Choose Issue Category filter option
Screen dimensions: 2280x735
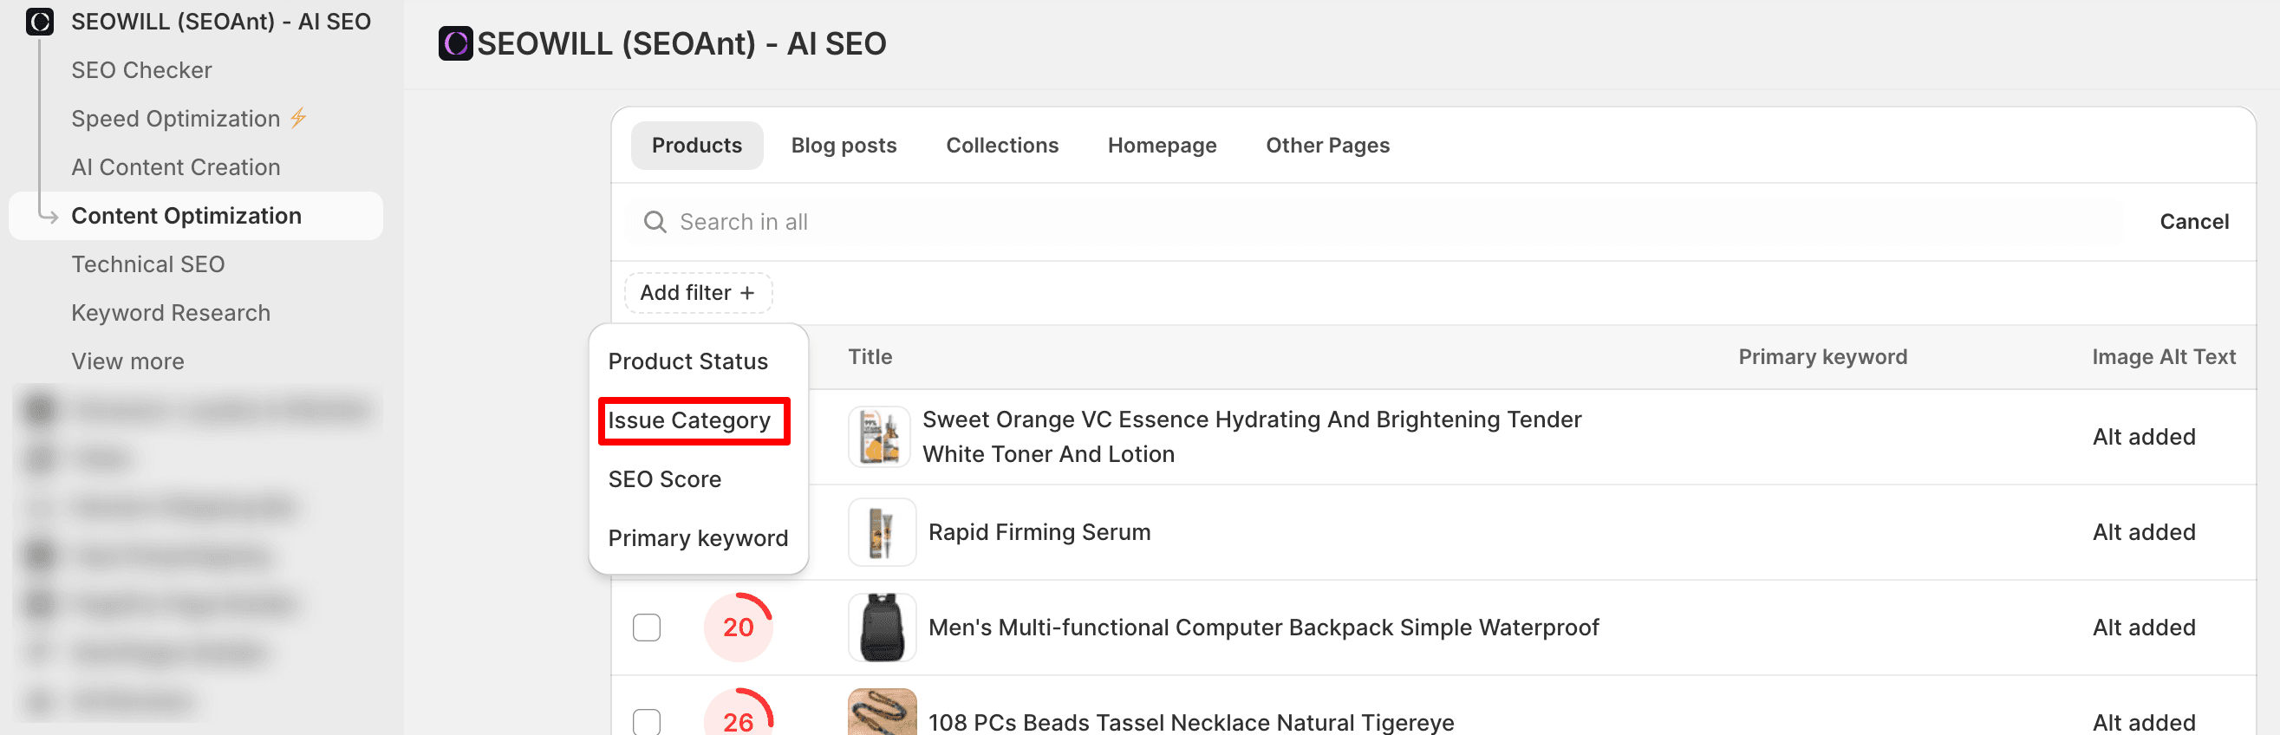pos(689,420)
